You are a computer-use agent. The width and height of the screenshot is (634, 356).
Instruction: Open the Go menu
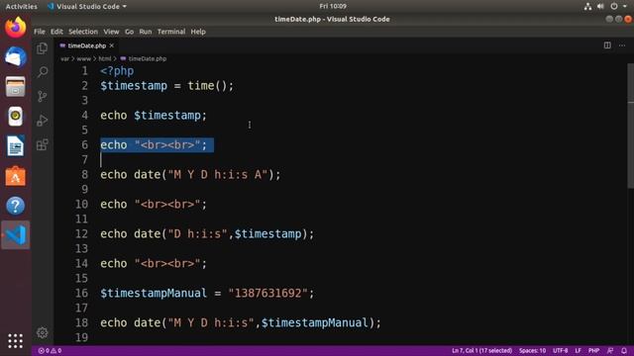point(129,32)
